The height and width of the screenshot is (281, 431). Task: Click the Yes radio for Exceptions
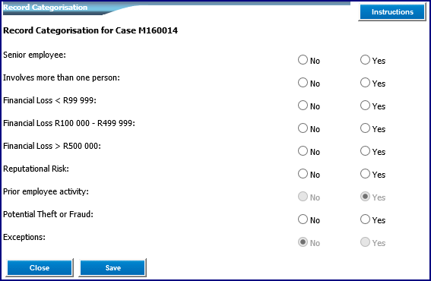(x=365, y=242)
